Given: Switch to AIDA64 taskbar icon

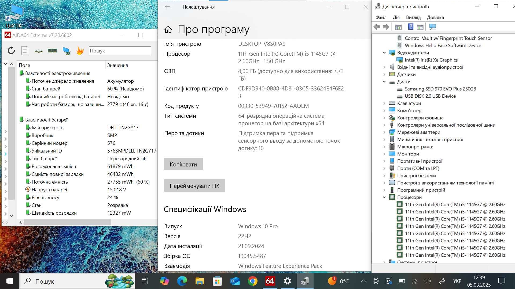Looking at the screenshot, I should pos(270,281).
